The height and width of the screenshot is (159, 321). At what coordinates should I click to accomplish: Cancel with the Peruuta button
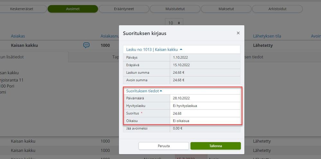(164, 146)
